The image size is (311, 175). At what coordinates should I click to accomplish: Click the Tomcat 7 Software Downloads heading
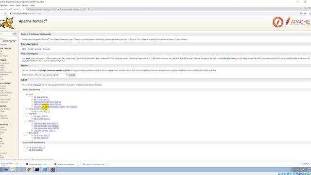pyautogui.click(x=36, y=34)
